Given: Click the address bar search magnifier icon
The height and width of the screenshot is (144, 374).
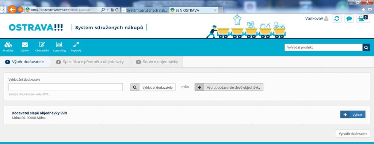Looking at the screenshot, I should [x=103, y=10].
